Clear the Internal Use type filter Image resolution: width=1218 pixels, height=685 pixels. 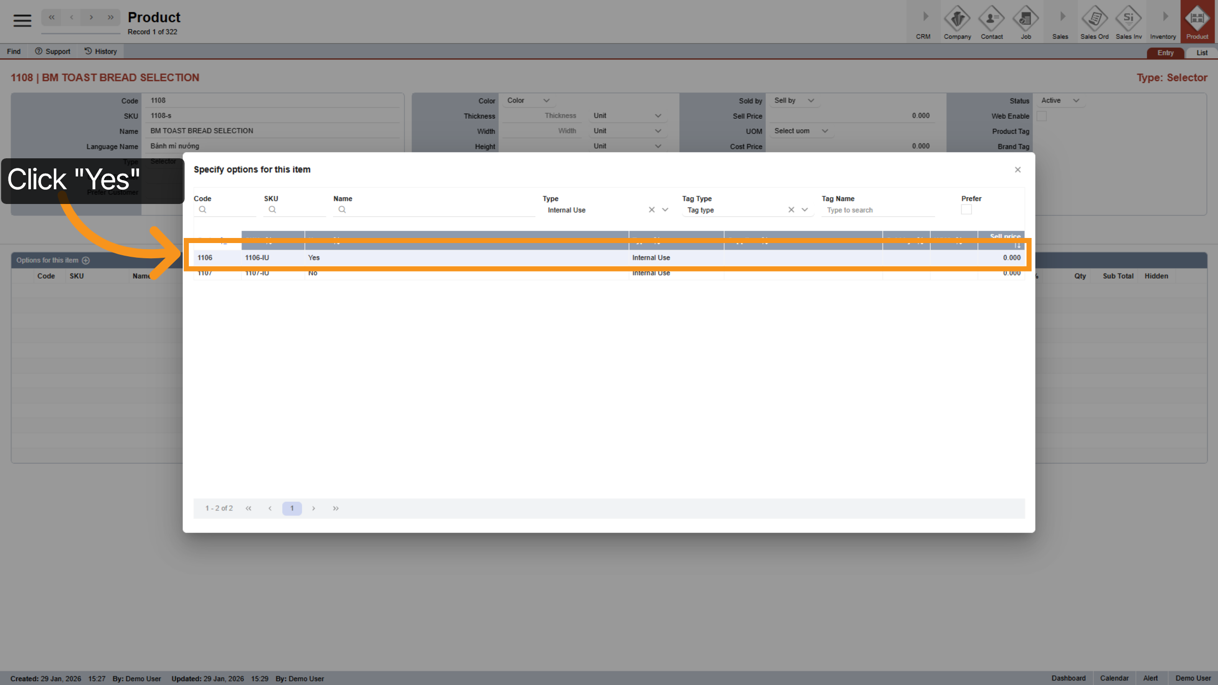652,210
